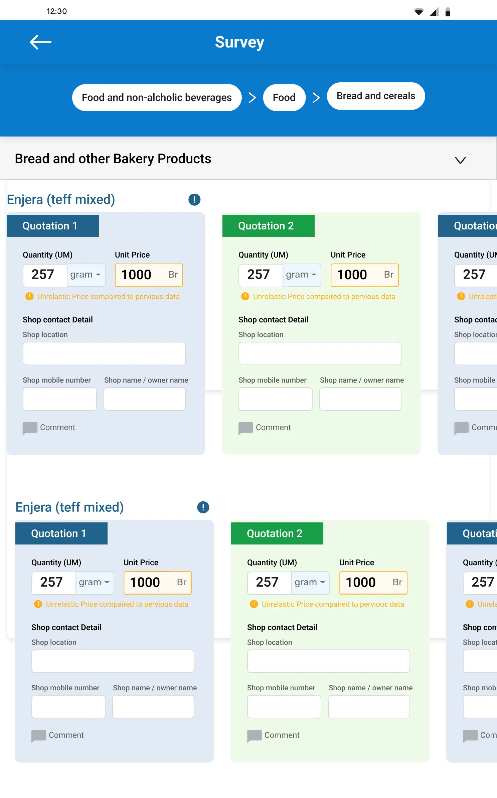Click warning icon in first Enjera Quotation 1 card
The width and height of the screenshot is (497, 798).
[29, 296]
